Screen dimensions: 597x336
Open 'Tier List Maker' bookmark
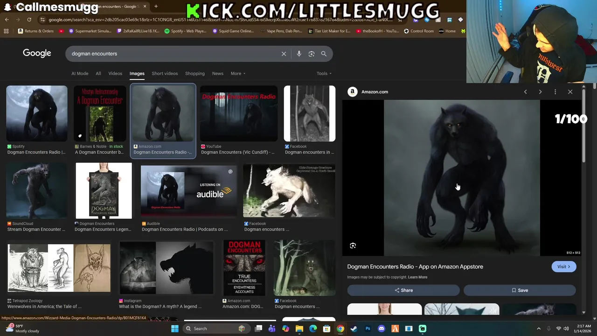pyautogui.click(x=329, y=31)
